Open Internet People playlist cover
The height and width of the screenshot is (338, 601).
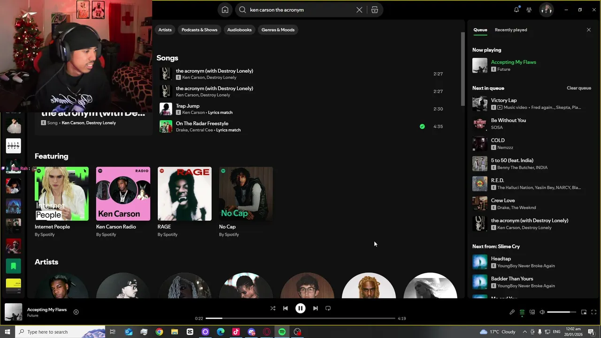coord(62,193)
